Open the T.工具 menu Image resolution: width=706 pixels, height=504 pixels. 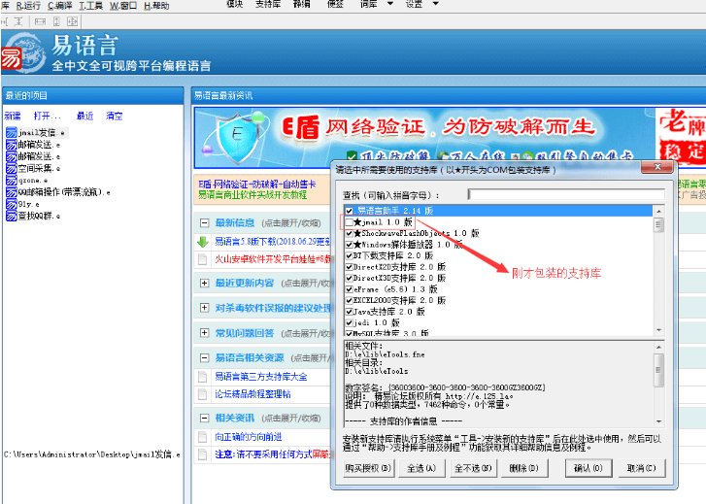[91, 6]
